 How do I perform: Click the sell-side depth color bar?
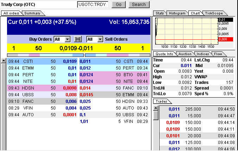coord(118,55)
